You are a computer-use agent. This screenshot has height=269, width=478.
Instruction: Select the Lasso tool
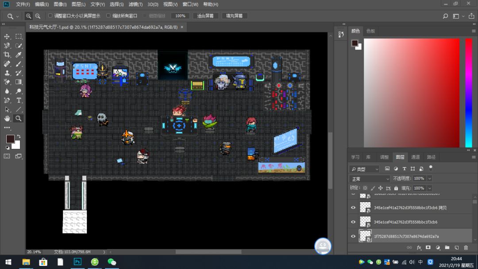7,46
